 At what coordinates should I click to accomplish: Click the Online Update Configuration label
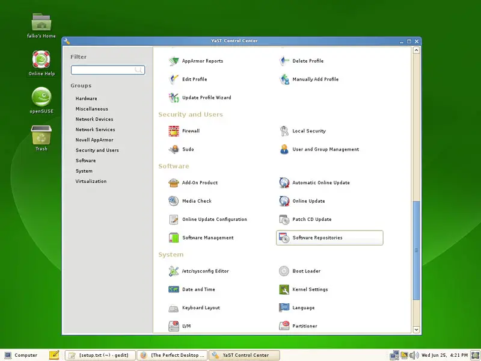(215, 220)
